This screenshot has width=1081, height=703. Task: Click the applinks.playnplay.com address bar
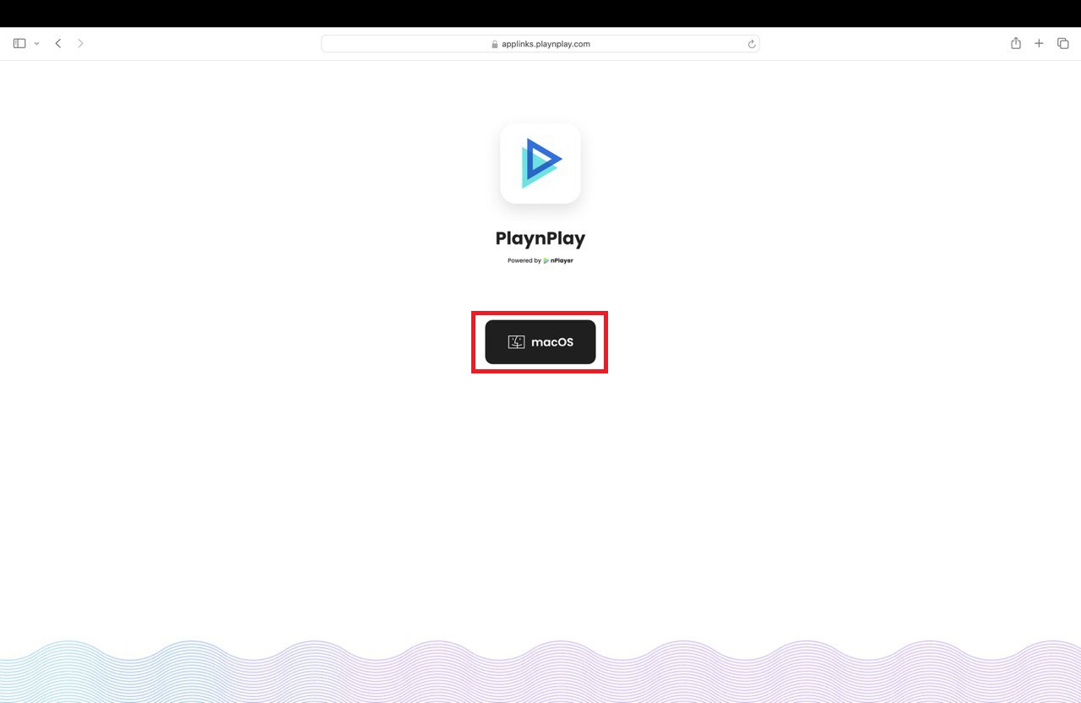point(540,44)
